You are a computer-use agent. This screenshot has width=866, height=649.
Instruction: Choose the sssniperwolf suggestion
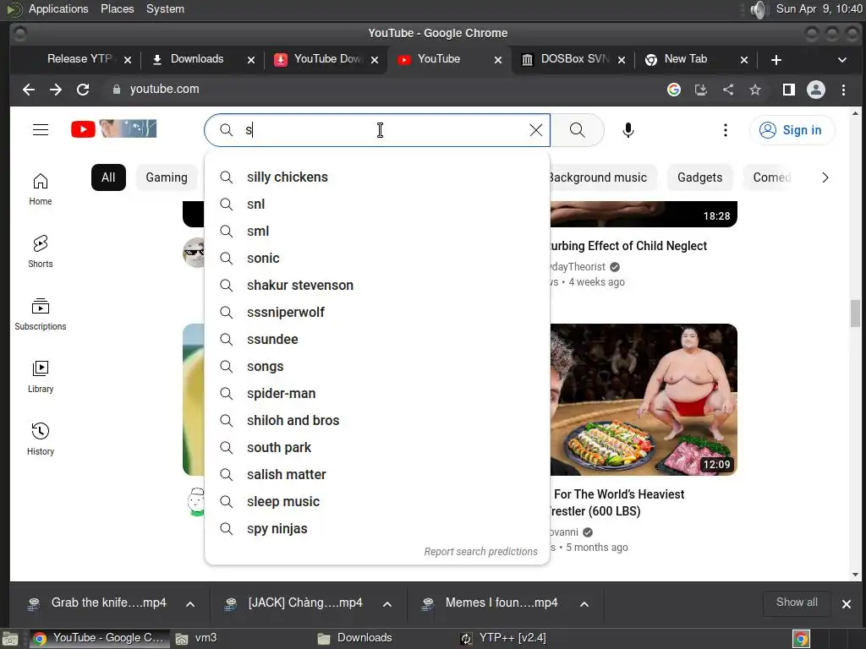(x=376, y=313)
